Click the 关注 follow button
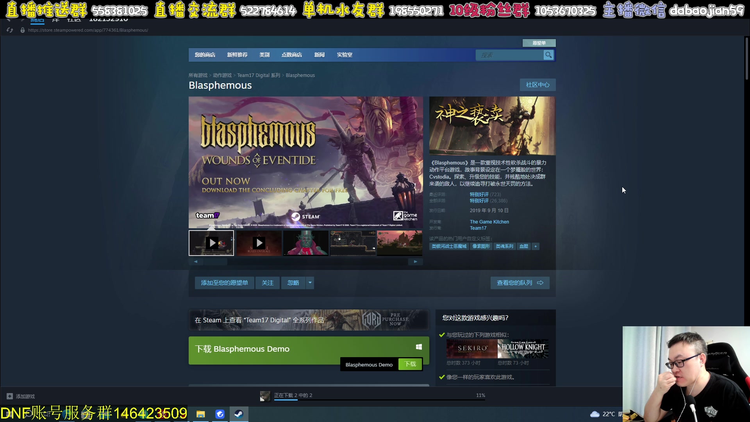The width and height of the screenshot is (750, 422). 268,283
